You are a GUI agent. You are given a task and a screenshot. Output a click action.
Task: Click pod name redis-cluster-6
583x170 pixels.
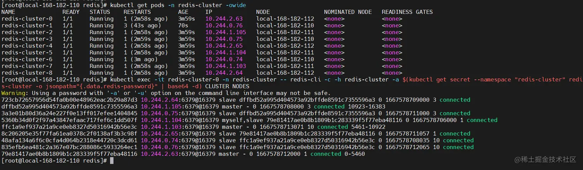[x=27, y=59]
